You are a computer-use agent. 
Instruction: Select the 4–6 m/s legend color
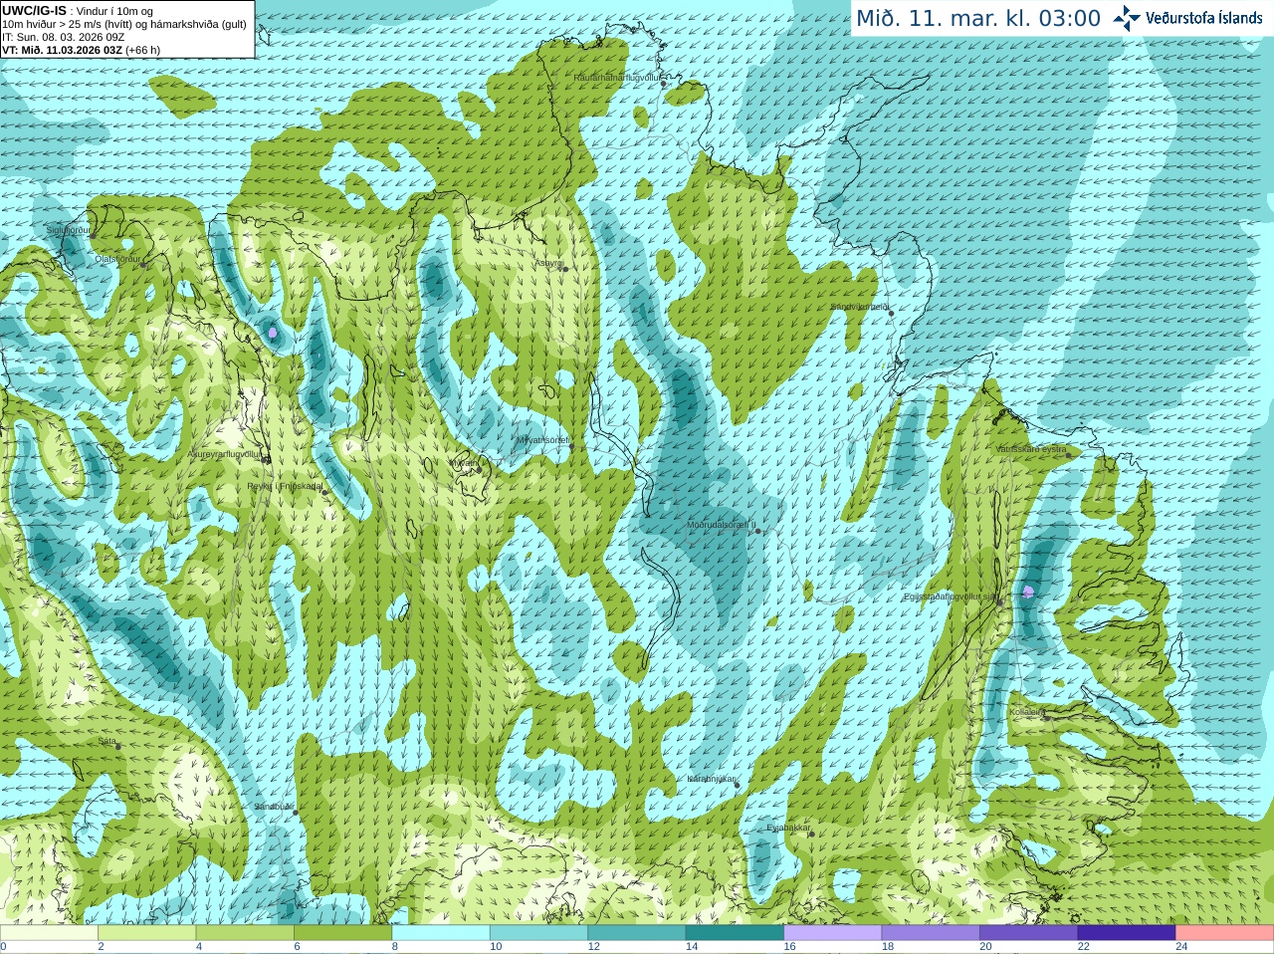pyautogui.click(x=245, y=933)
